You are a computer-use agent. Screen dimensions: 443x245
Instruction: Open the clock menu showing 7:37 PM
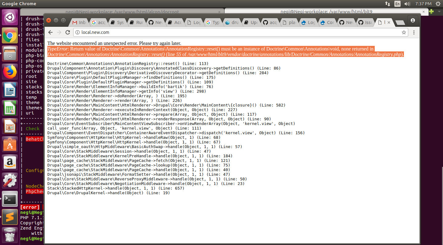point(424,4)
